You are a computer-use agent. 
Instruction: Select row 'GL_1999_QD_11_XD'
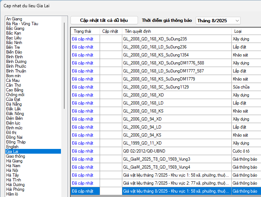166,143
